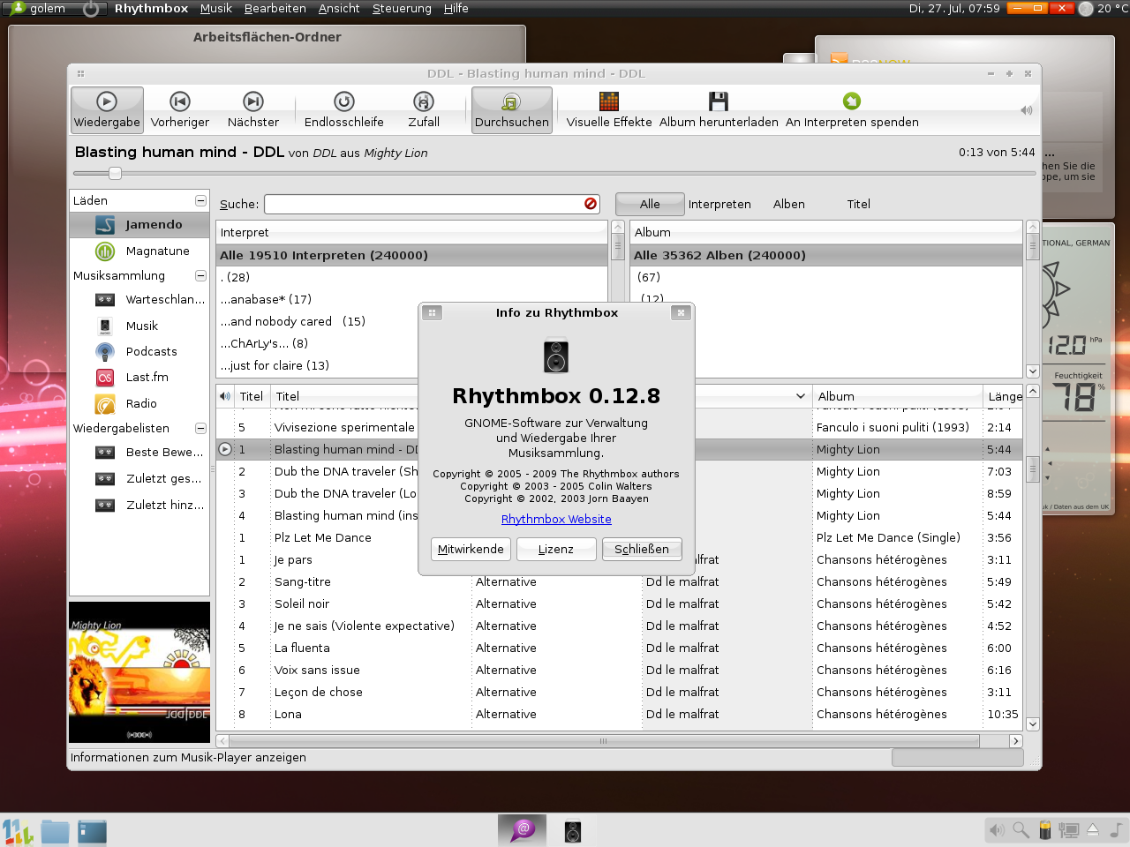This screenshot has width=1130, height=847.
Task: Toggle Endlosschleife repeat mode
Action: coord(344,109)
